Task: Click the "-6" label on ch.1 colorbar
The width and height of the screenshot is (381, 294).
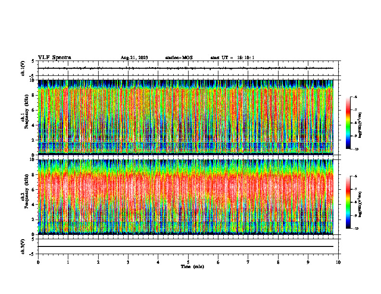Action: 355,97
